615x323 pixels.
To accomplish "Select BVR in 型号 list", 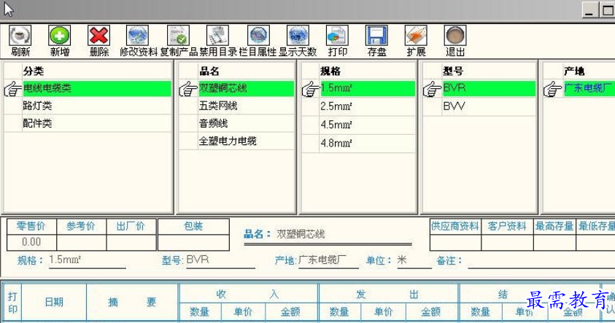I will (x=489, y=88).
